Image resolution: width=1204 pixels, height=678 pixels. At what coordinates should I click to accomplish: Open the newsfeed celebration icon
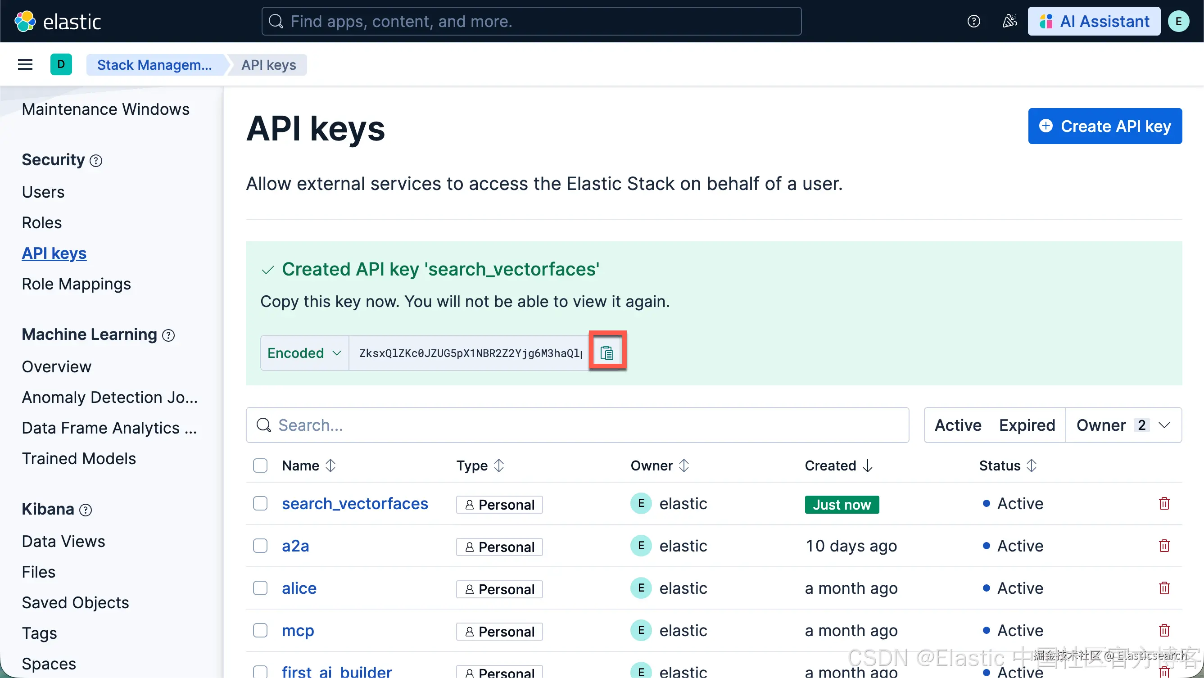click(x=1009, y=22)
